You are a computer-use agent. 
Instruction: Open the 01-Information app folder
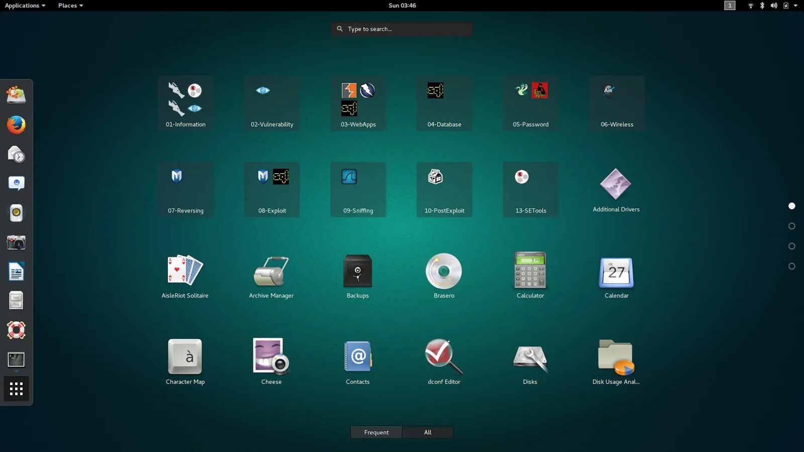pos(185,103)
